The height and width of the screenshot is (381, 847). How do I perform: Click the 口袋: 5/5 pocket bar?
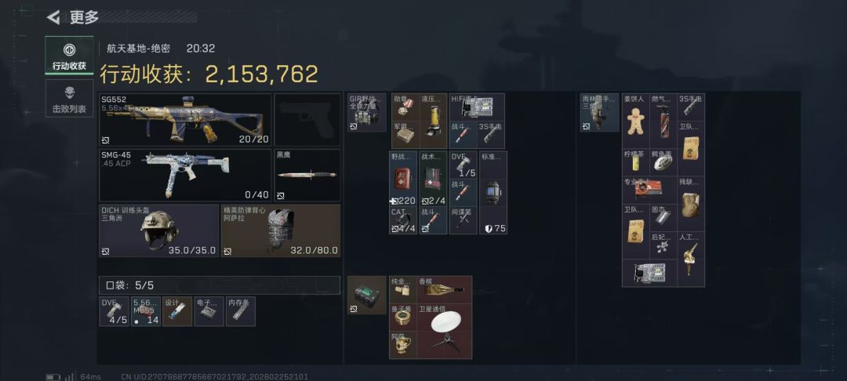coord(220,285)
